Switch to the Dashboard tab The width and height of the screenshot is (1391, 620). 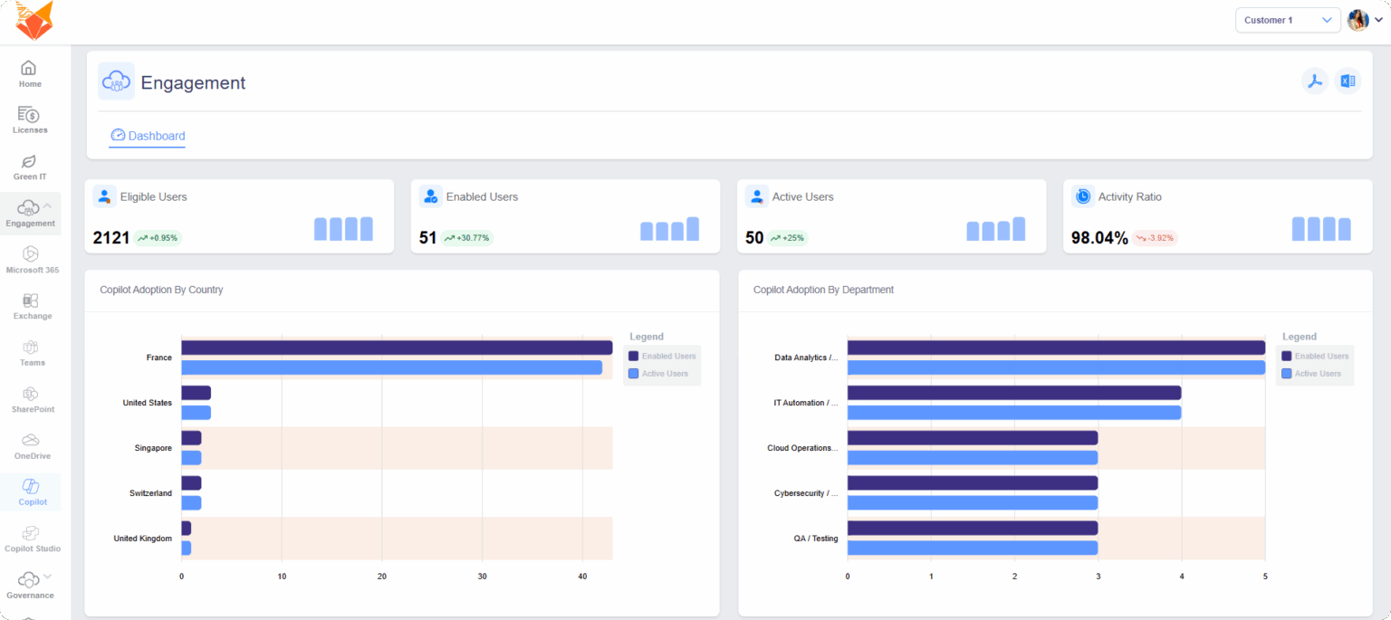click(x=148, y=136)
